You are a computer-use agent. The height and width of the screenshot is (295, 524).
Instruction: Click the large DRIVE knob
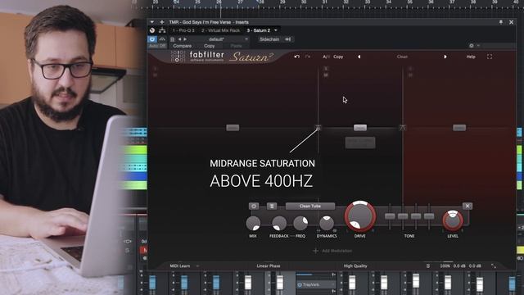tap(360, 216)
